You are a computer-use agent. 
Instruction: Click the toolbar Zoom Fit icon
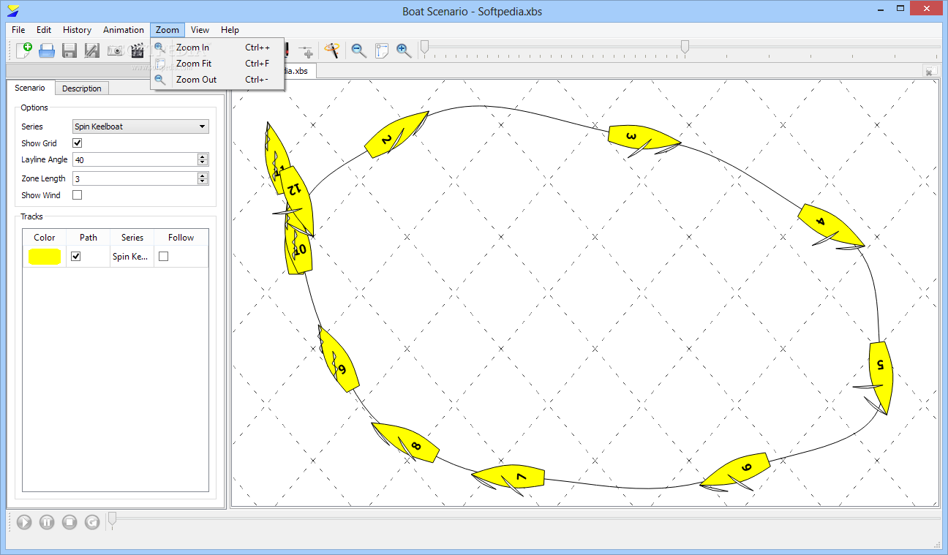point(381,50)
